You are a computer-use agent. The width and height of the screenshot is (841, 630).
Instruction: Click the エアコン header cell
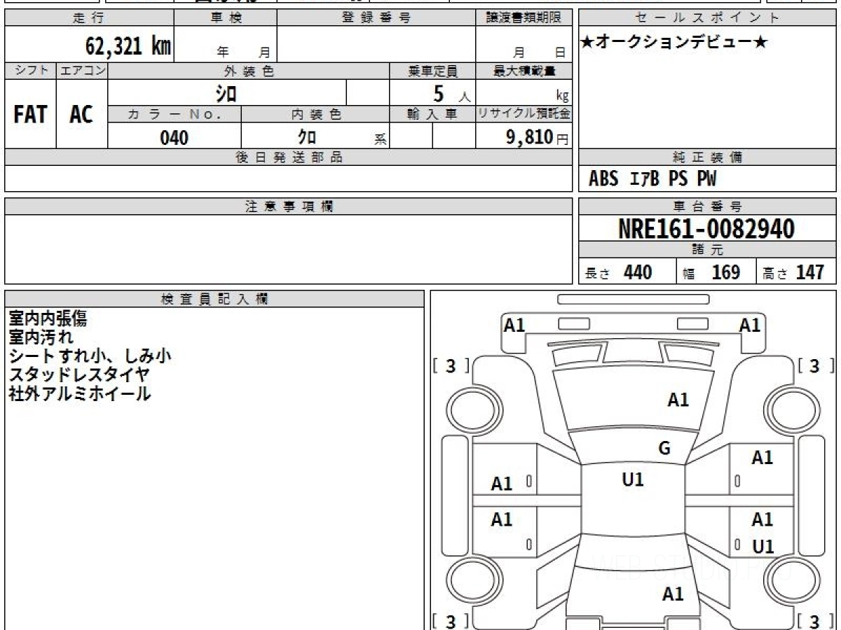(82, 71)
